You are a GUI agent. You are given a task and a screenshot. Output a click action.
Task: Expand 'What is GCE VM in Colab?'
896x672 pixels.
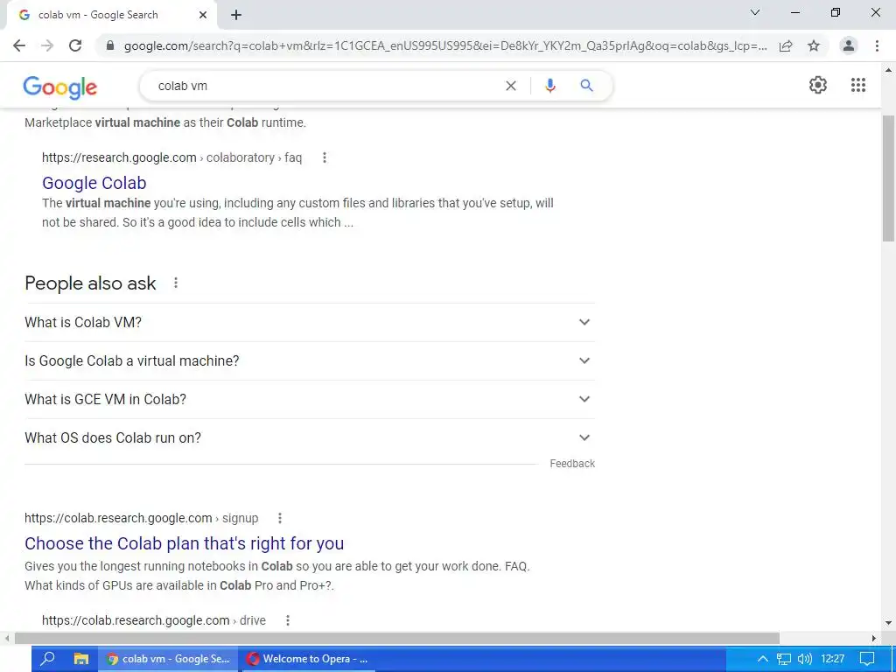(309, 399)
